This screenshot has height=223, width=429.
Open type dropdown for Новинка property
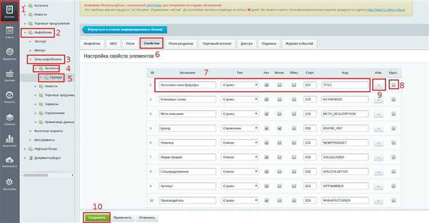click(x=240, y=143)
